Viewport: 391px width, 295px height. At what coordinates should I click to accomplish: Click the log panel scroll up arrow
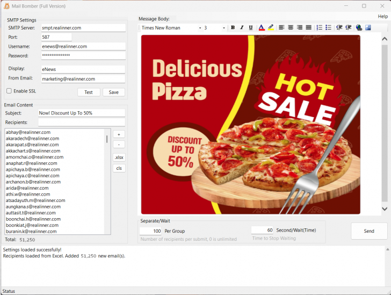click(x=388, y=249)
